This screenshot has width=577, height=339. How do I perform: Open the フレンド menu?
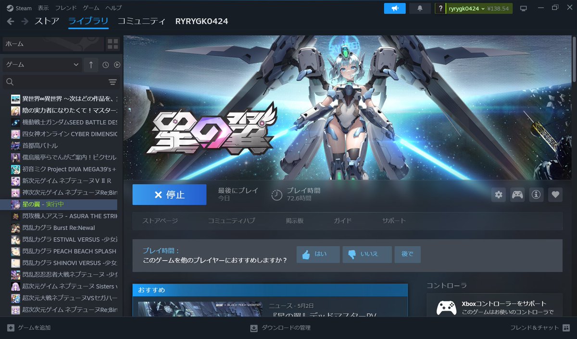pos(66,8)
